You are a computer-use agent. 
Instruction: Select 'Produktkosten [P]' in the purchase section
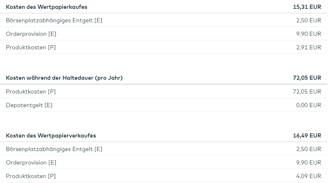point(31,47)
